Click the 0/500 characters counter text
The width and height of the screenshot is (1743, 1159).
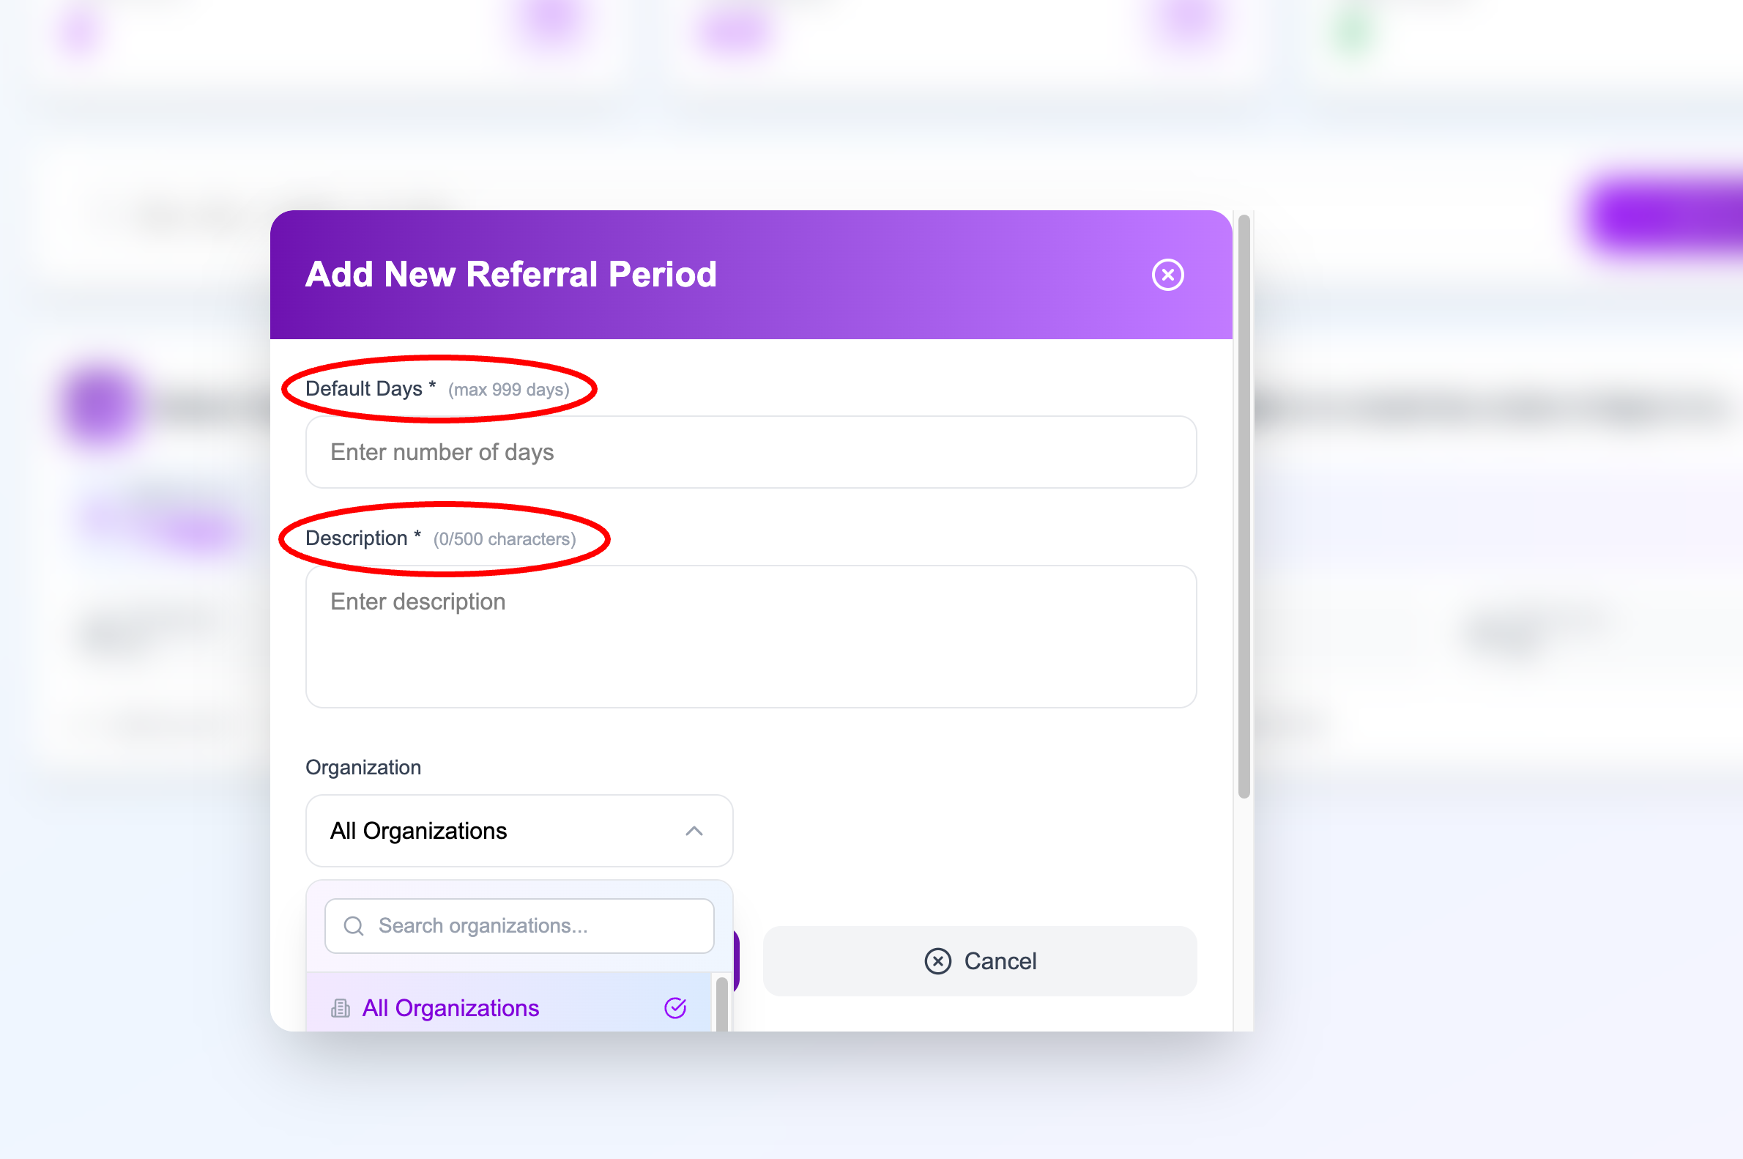pyautogui.click(x=505, y=540)
